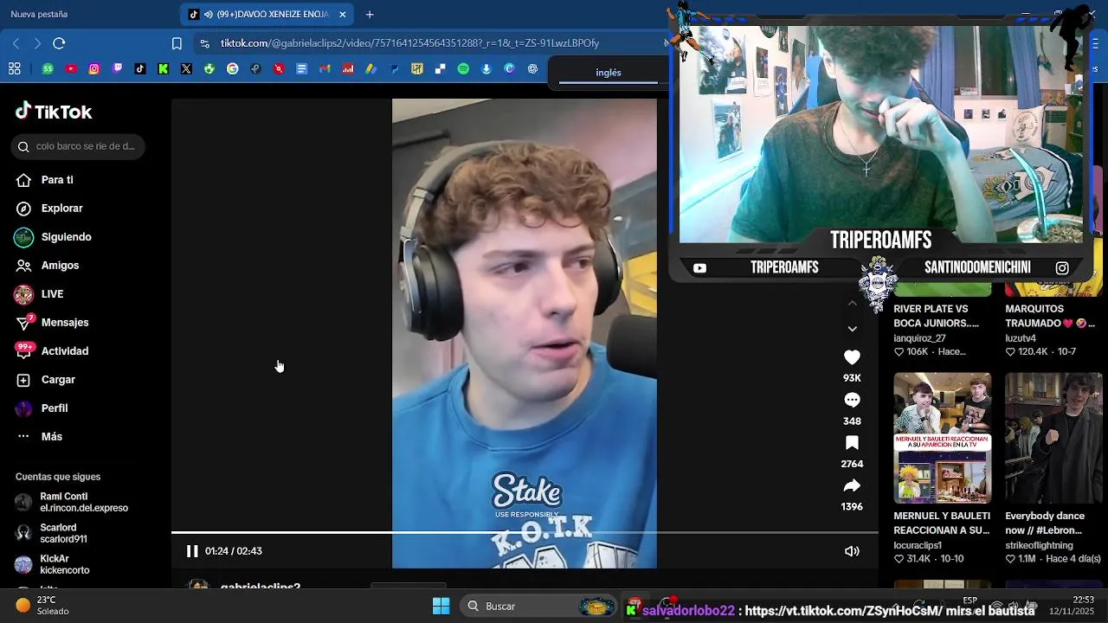The image size is (1108, 623).
Task: Open Mensajes in the sidebar
Action: (65, 323)
